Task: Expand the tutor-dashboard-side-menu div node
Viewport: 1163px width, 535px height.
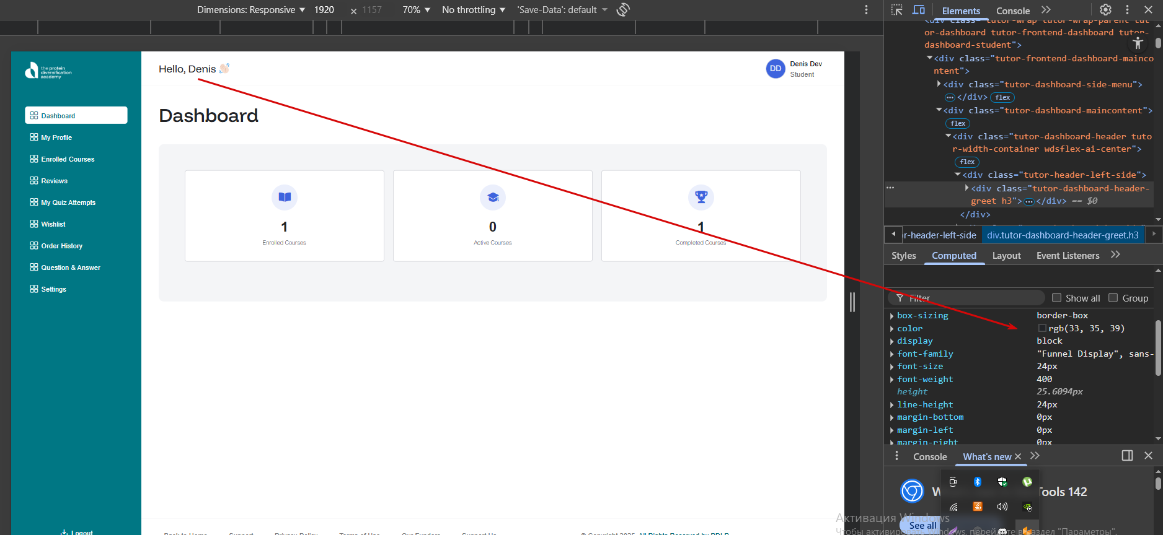Action: pos(939,84)
